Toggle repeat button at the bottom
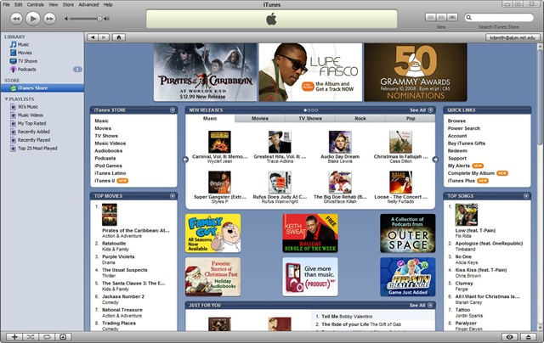 click(x=47, y=337)
